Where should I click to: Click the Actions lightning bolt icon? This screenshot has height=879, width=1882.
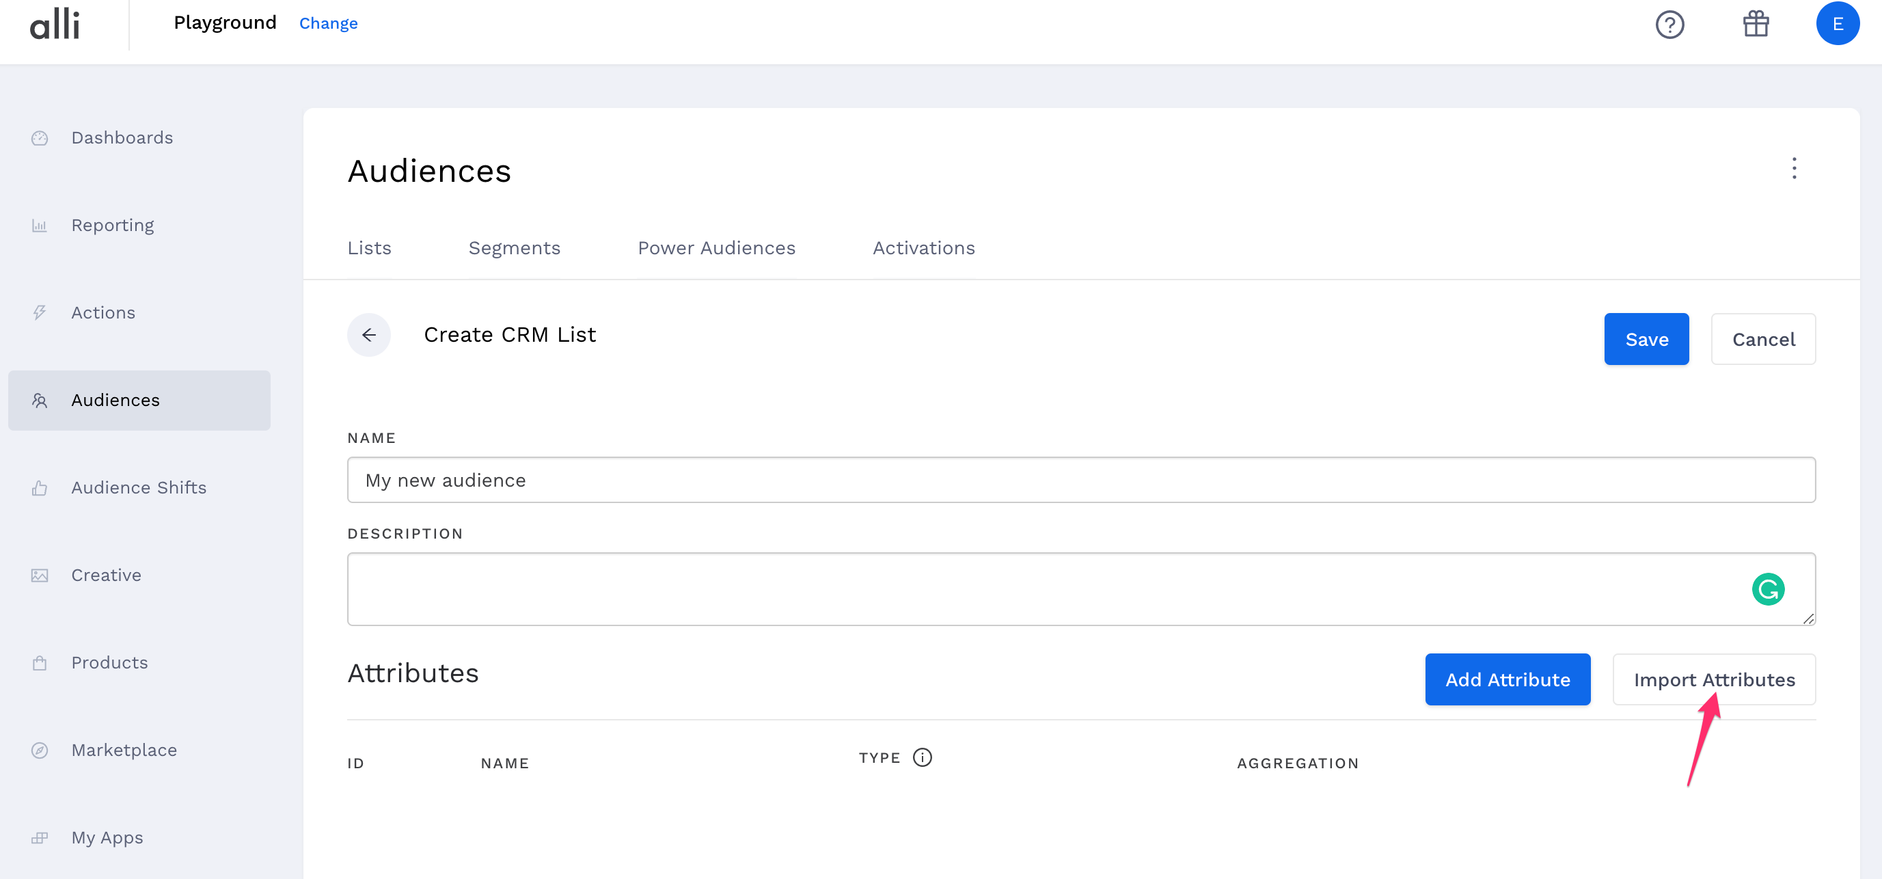(40, 312)
